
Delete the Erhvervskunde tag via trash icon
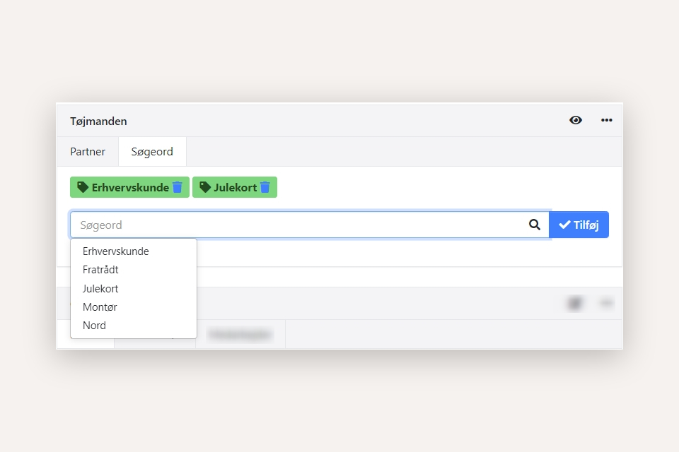point(178,187)
